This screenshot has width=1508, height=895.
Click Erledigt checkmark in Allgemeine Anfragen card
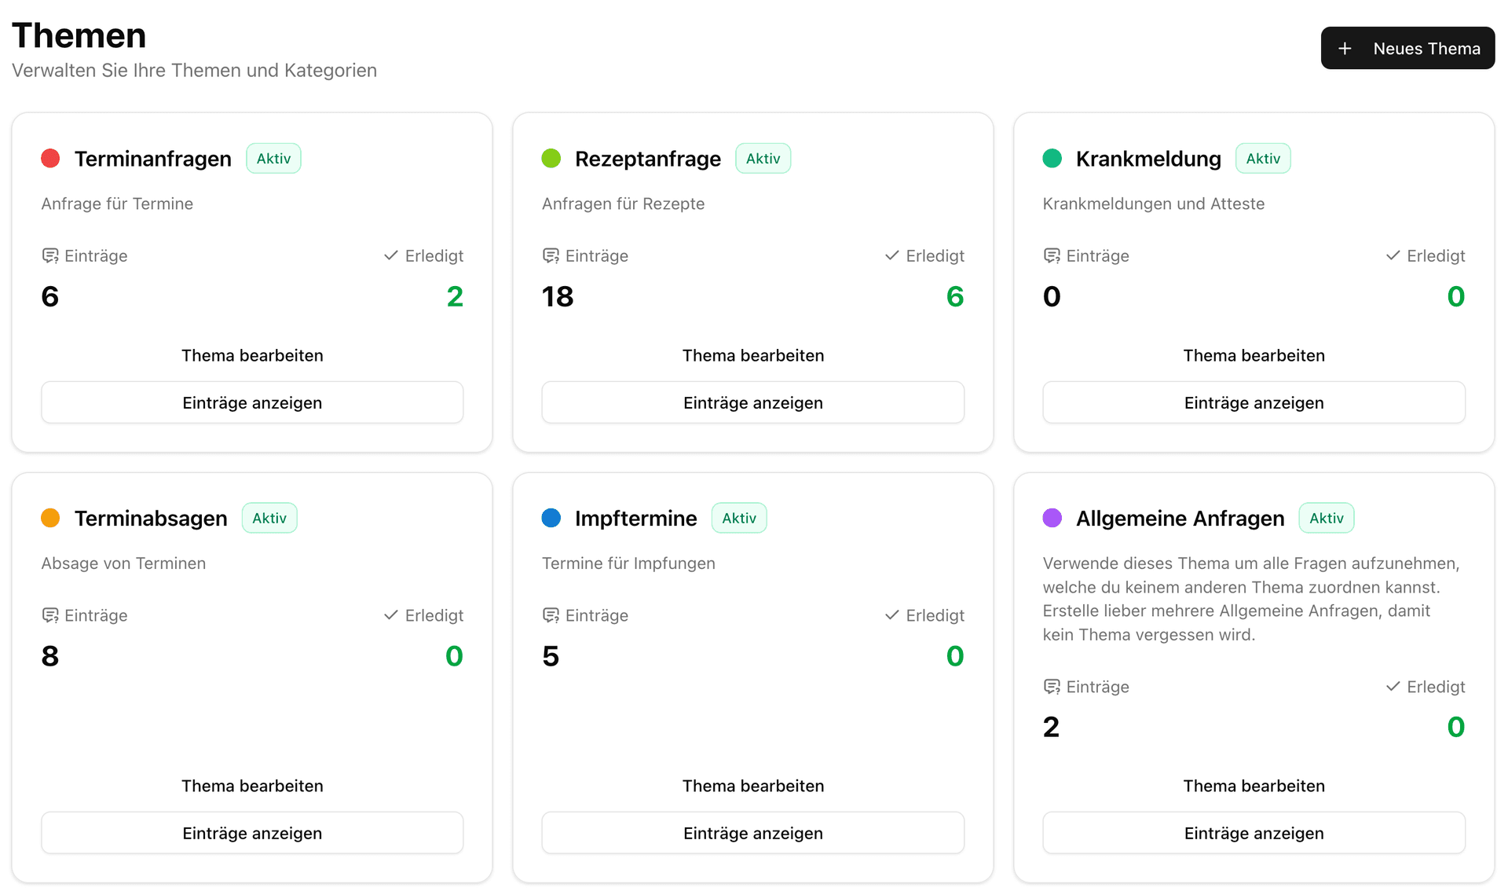click(x=1393, y=687)
